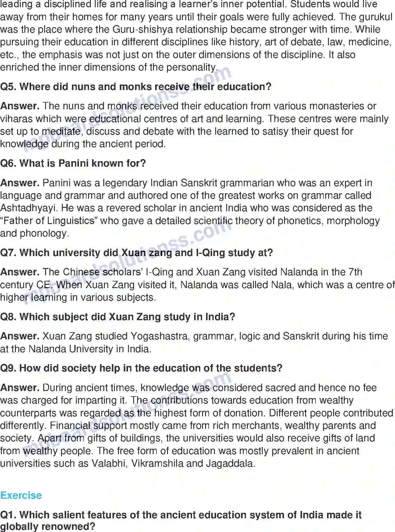395x532 pixels.
Task: Click the Q5 question about nuns and monks
Action: point(136,87)
